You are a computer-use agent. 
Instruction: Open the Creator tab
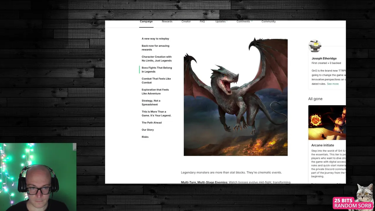[186, 21]
